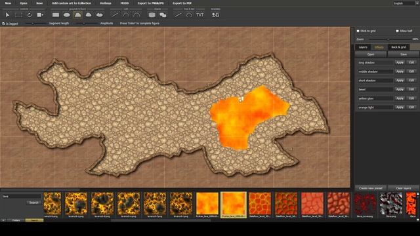Select the TXT text tool
This screenshot has width=420, height=236.
199,15
